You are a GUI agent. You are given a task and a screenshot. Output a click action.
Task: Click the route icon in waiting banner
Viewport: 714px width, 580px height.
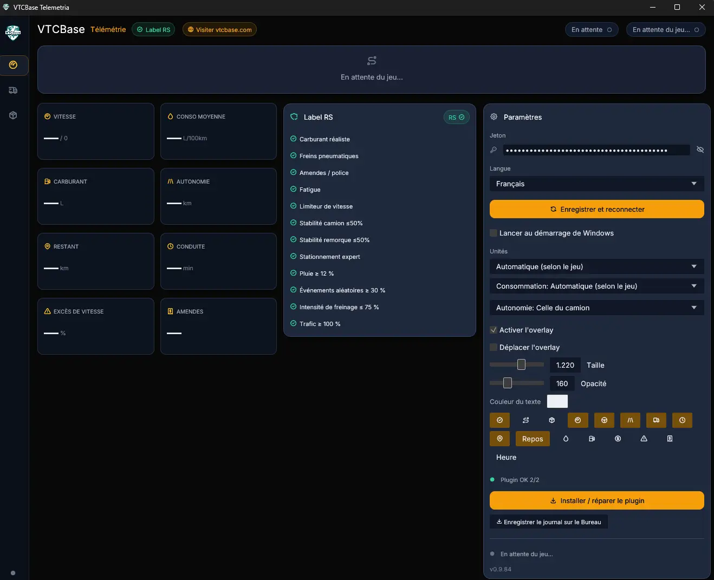click(x=372, y=61)
